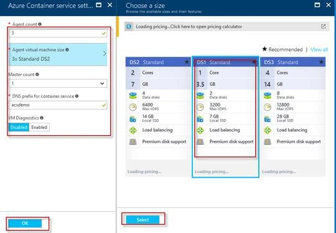The width and height of the screenshot is (336, 233).
Task: Click the DS3 'Loading pricing...' text
Action: click(x=279, y=172)
